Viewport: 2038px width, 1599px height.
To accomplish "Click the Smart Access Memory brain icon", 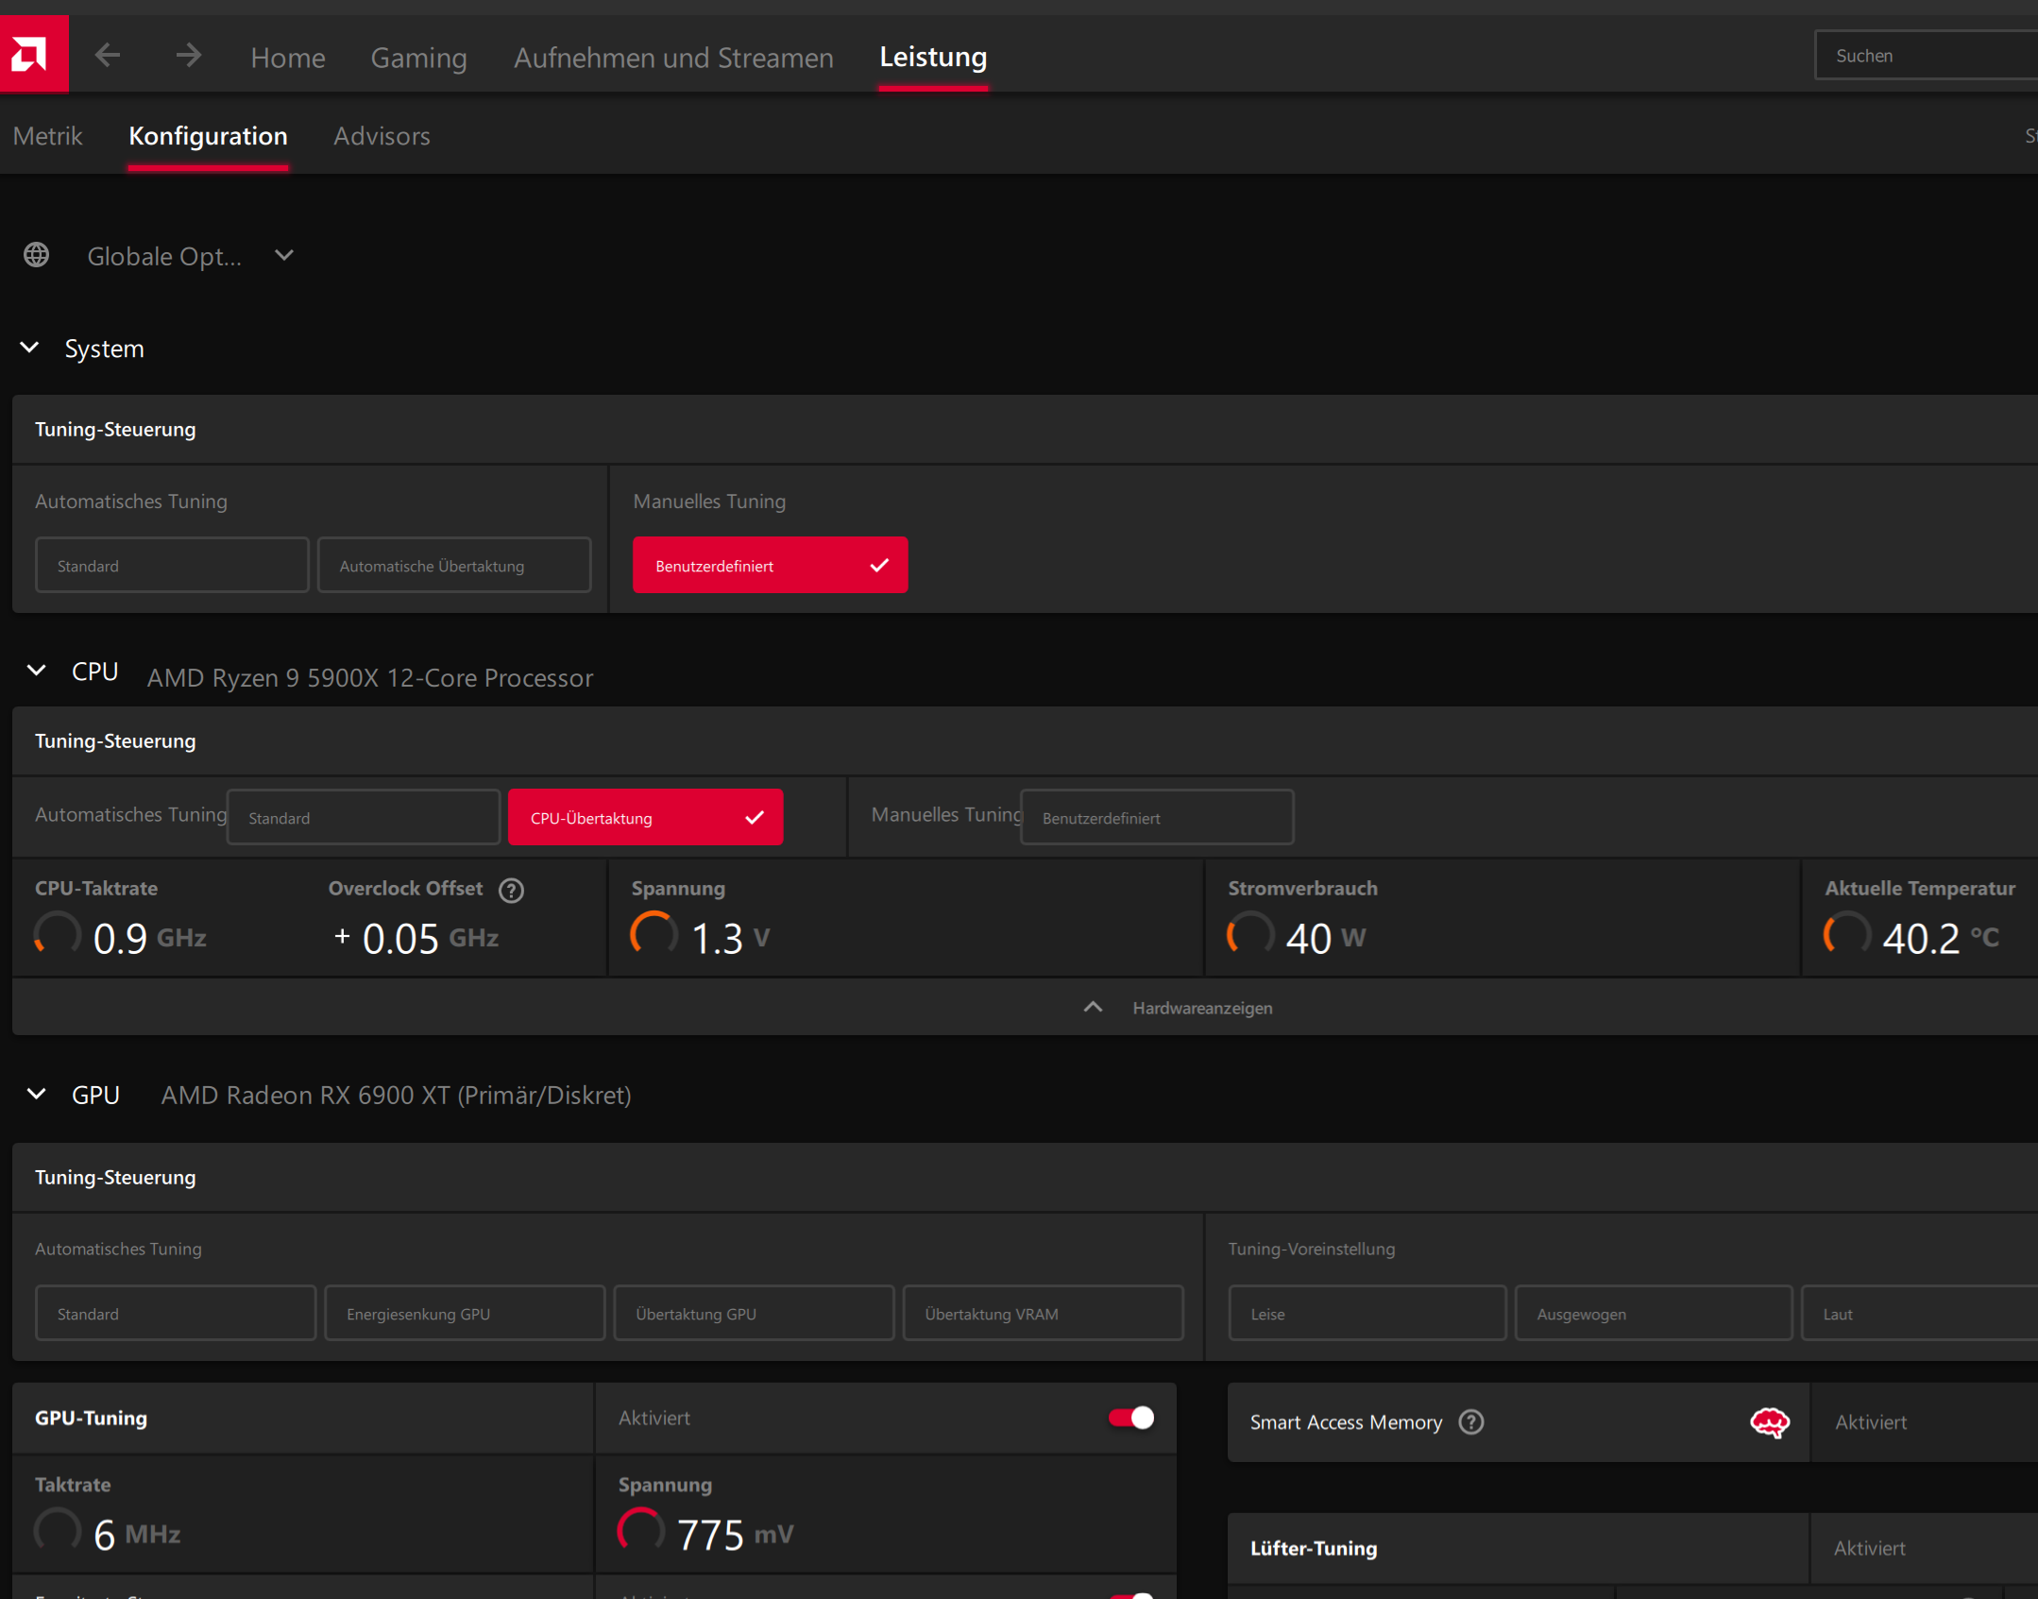I will pos(1769,1422).
